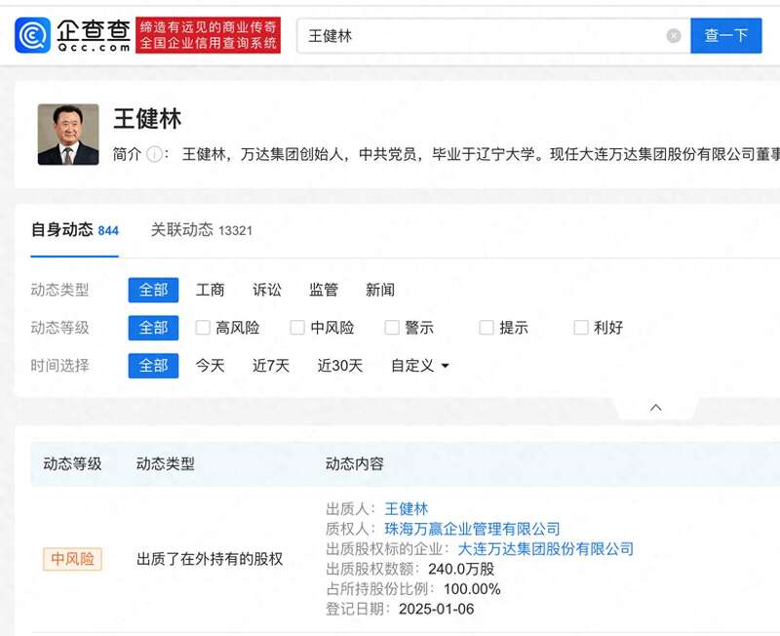Click the 王健林 pledgor name link
The image size is (780, 636).
(407, 508)
